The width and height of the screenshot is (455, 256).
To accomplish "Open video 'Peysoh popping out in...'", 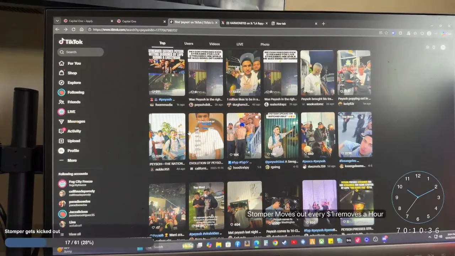I will [x=354, y=73].
